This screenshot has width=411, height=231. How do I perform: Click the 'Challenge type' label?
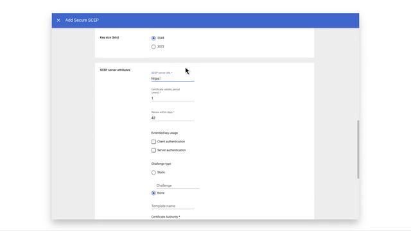point(161,164)
